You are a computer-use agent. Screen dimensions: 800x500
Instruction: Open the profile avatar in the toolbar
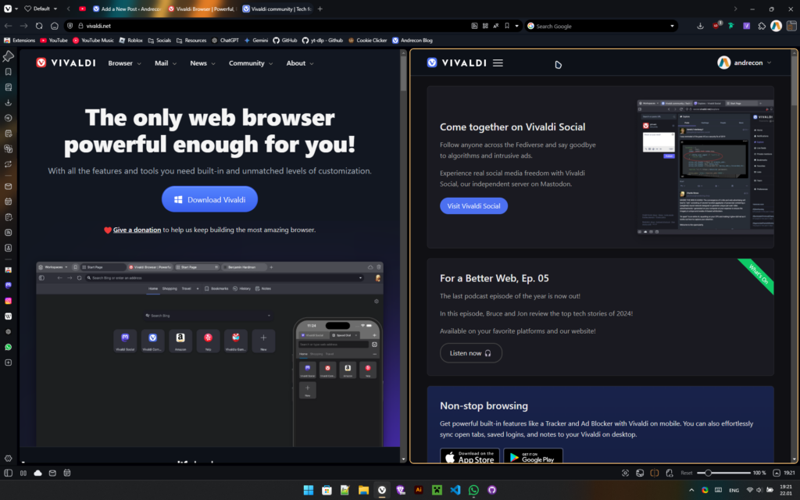click(776, 26)
